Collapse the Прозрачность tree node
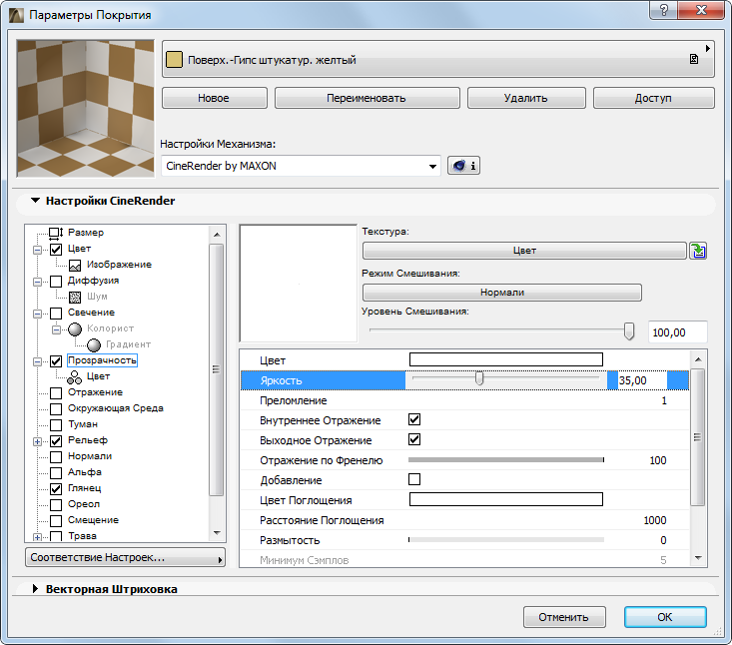732x645 pixels. coord(37,361)
